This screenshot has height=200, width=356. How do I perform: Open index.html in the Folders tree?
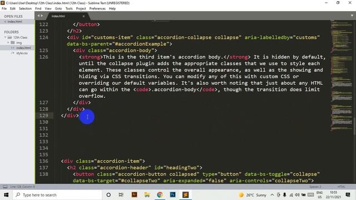click(23, 48)
